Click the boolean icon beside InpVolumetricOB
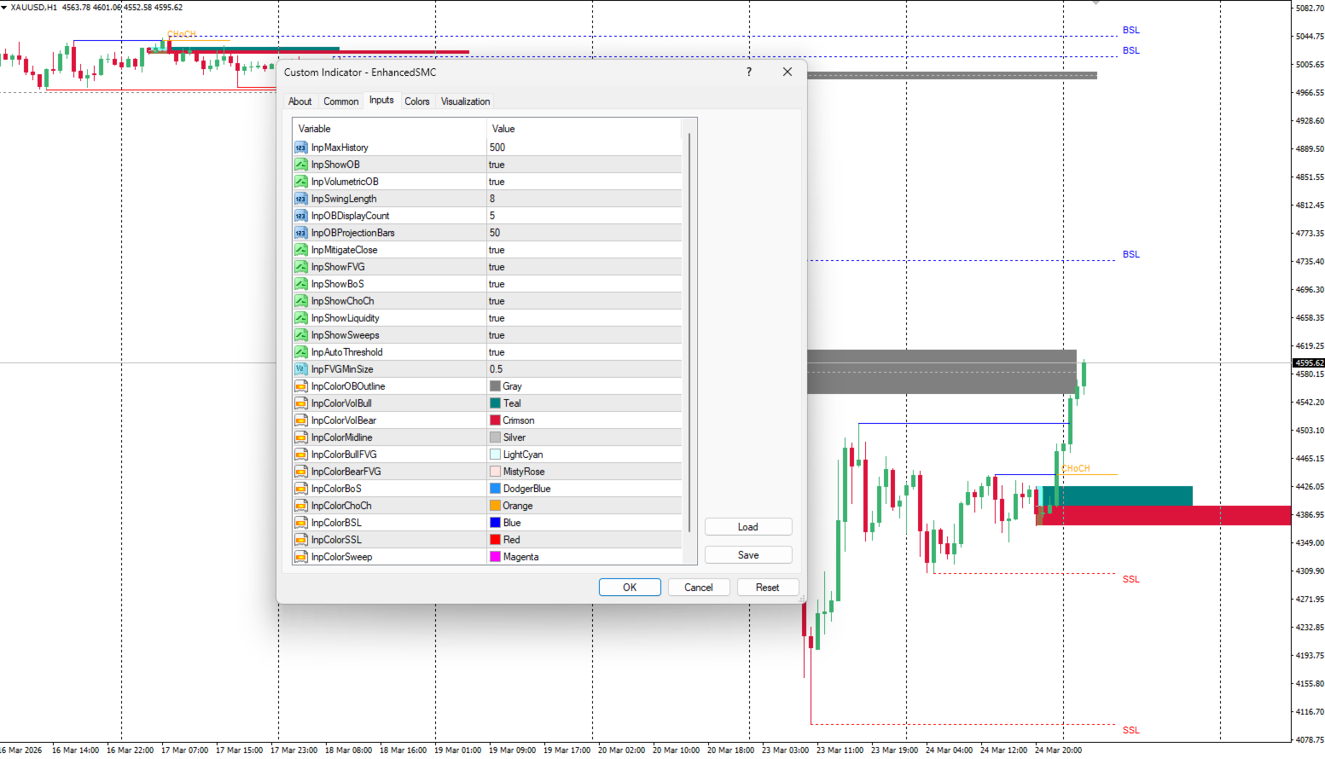 [301, 182]
